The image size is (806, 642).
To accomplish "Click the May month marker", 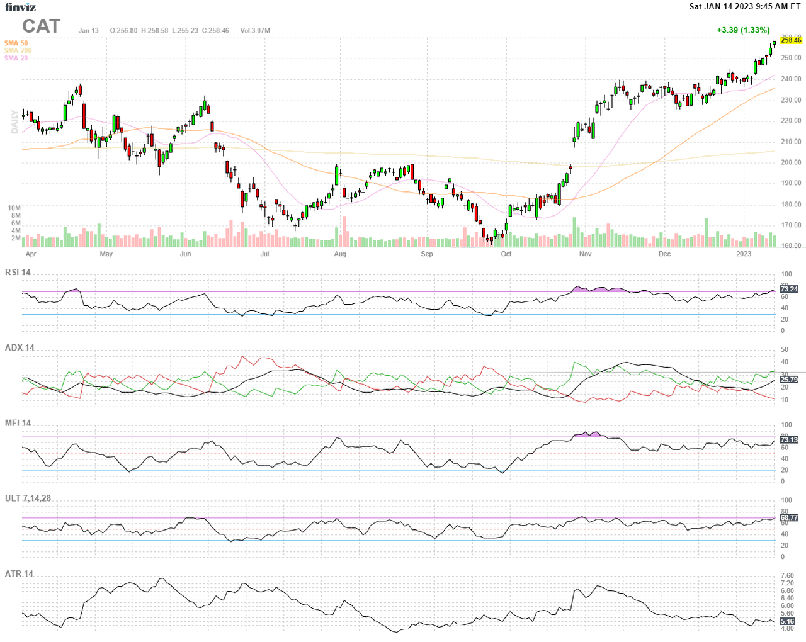I will coord(106,254).
